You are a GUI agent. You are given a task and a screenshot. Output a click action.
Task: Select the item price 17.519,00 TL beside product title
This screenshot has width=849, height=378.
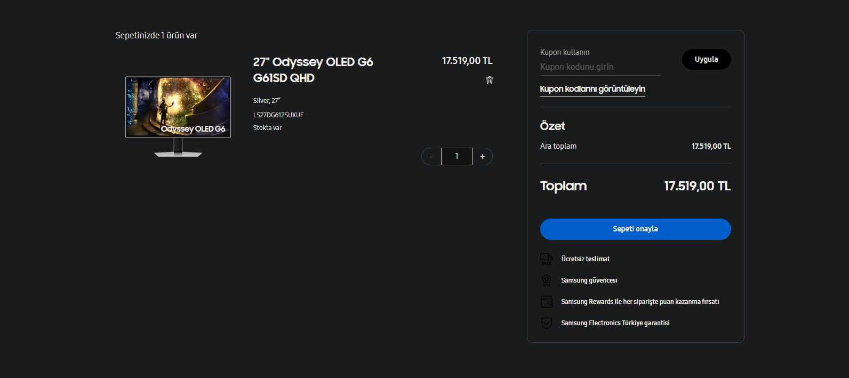click(x=467, y=61)
